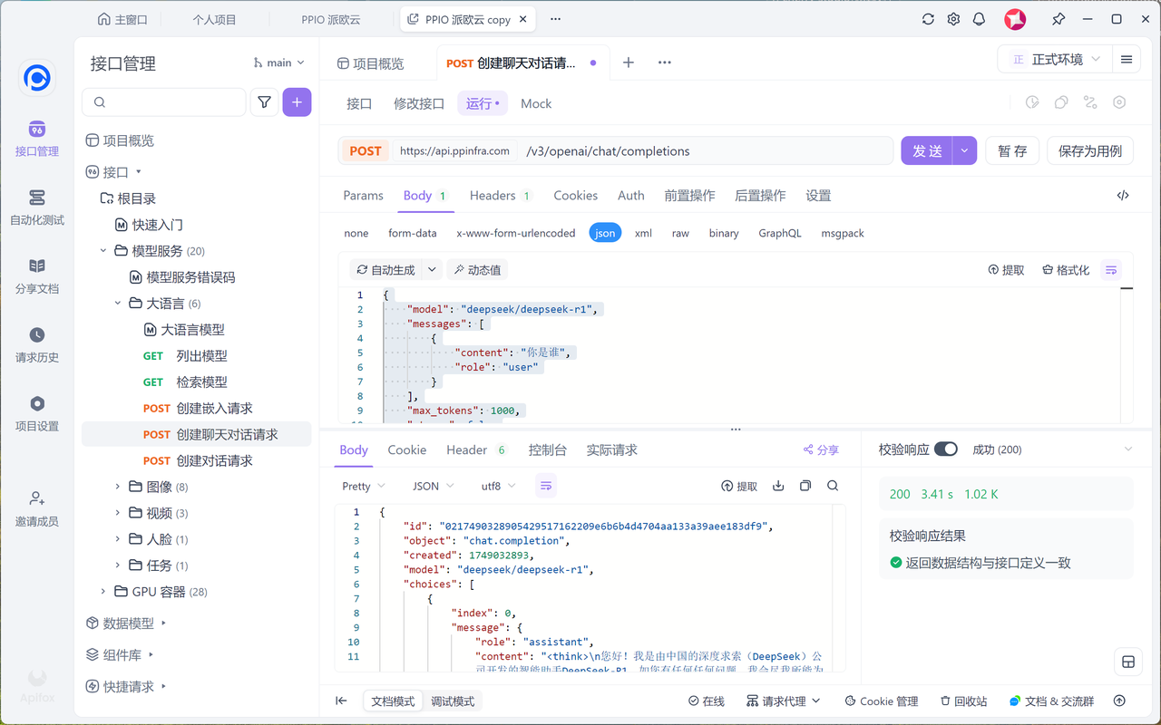
Task: Switch to the Auth tab
Action: 631,196
